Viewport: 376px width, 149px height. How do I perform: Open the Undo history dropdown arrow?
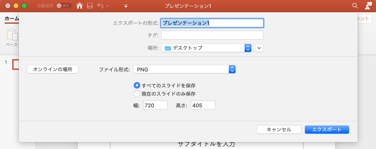(107, 6)
